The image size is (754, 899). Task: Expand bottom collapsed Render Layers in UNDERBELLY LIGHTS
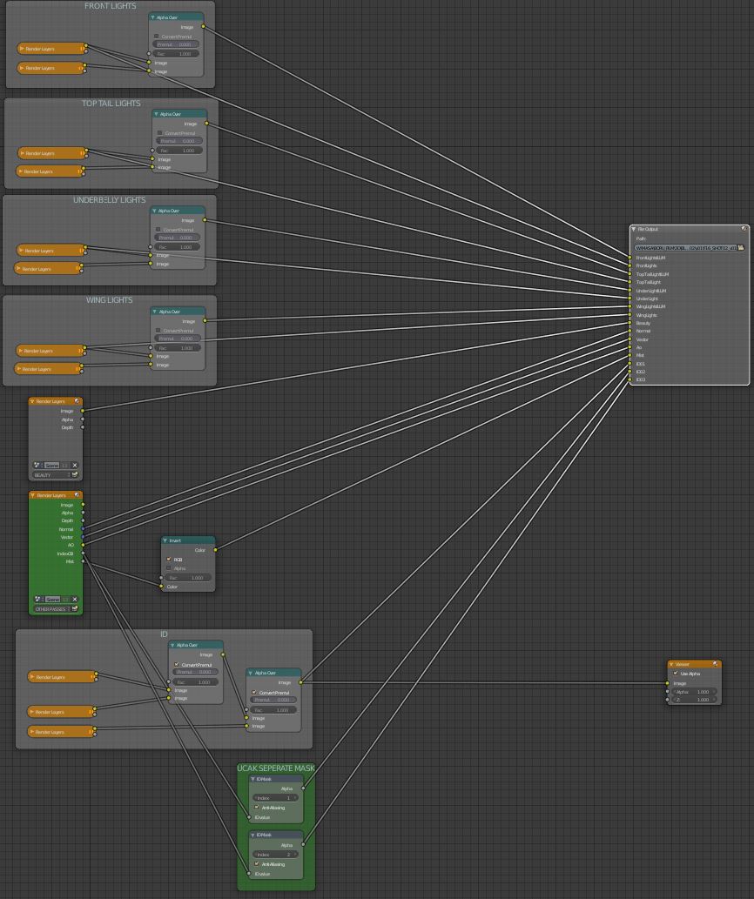[18, 268]
